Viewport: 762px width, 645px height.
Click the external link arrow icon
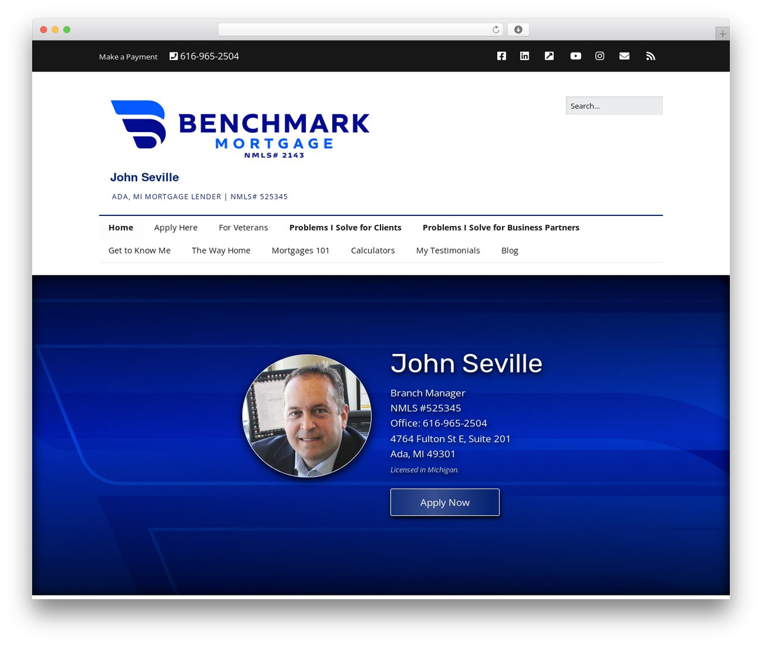(x=549, y=56)
